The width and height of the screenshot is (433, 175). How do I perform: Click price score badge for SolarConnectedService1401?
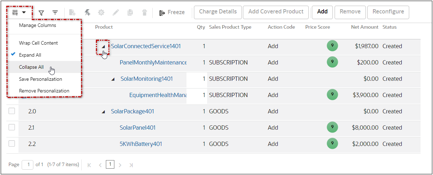[332, 46]
